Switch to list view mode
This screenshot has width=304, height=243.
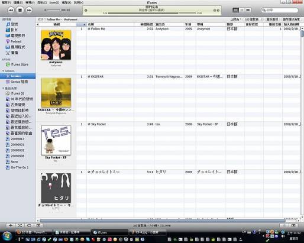[x=235, y=10]
